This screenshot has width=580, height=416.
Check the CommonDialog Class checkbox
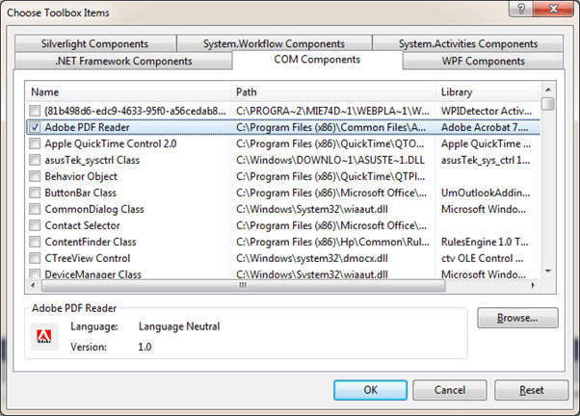[35, 209]
